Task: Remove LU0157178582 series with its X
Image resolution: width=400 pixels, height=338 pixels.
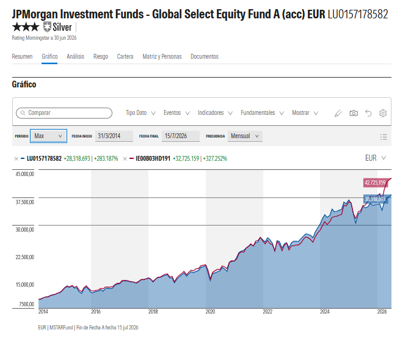Action: (16, 159)
